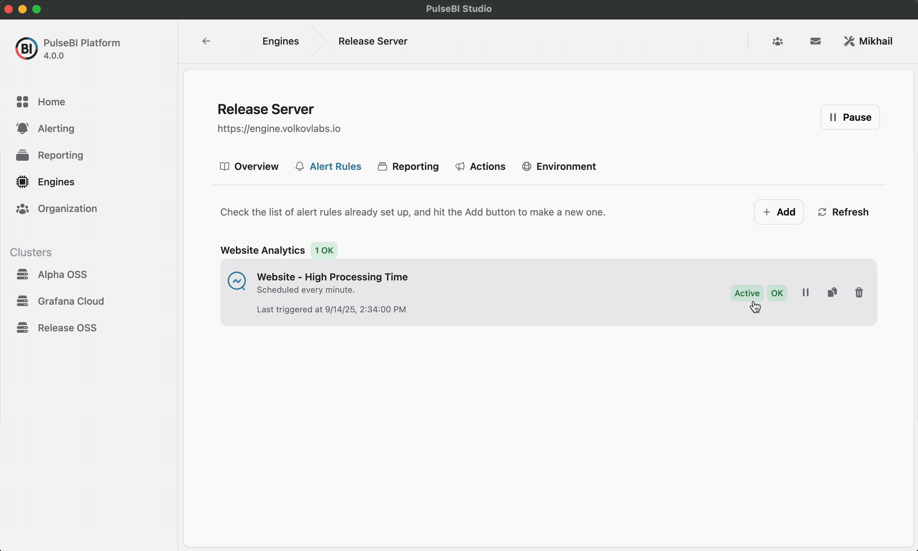Delete the High Processing Time rule

pos(859,293)
